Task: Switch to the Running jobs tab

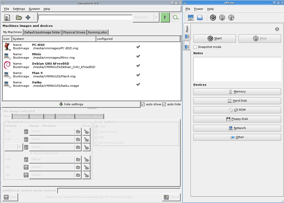Action: click(97, 32)
